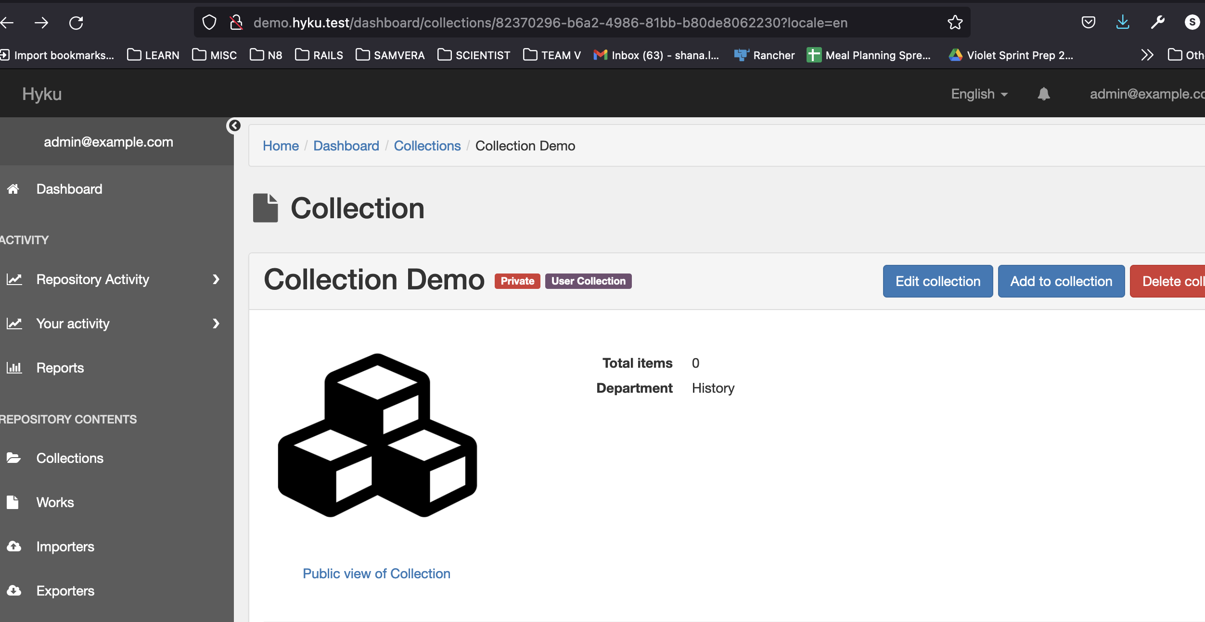Show more bookmarks with the double chevron
The image size is (1205, 622).
[1147, 55]
